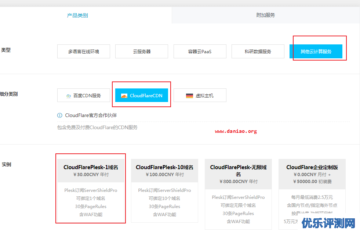
Task: Click the ¥800.00CNY 年付 price text
Action: tap(238, 181)
